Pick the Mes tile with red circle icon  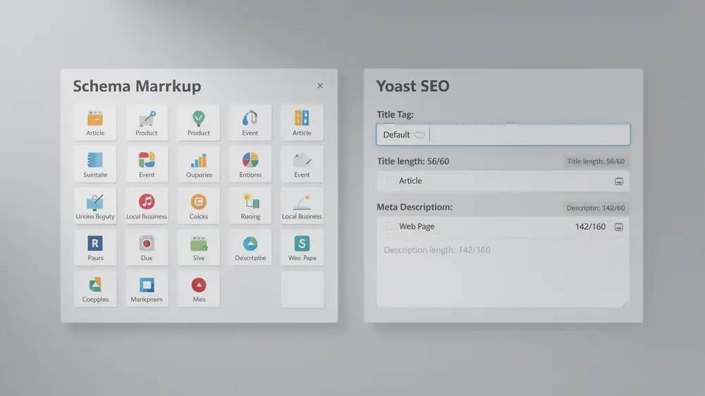click(198, 289)
